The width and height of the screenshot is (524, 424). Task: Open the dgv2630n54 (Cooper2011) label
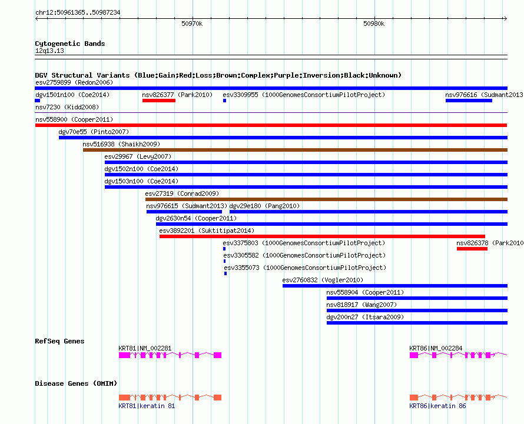coord(196,218)
